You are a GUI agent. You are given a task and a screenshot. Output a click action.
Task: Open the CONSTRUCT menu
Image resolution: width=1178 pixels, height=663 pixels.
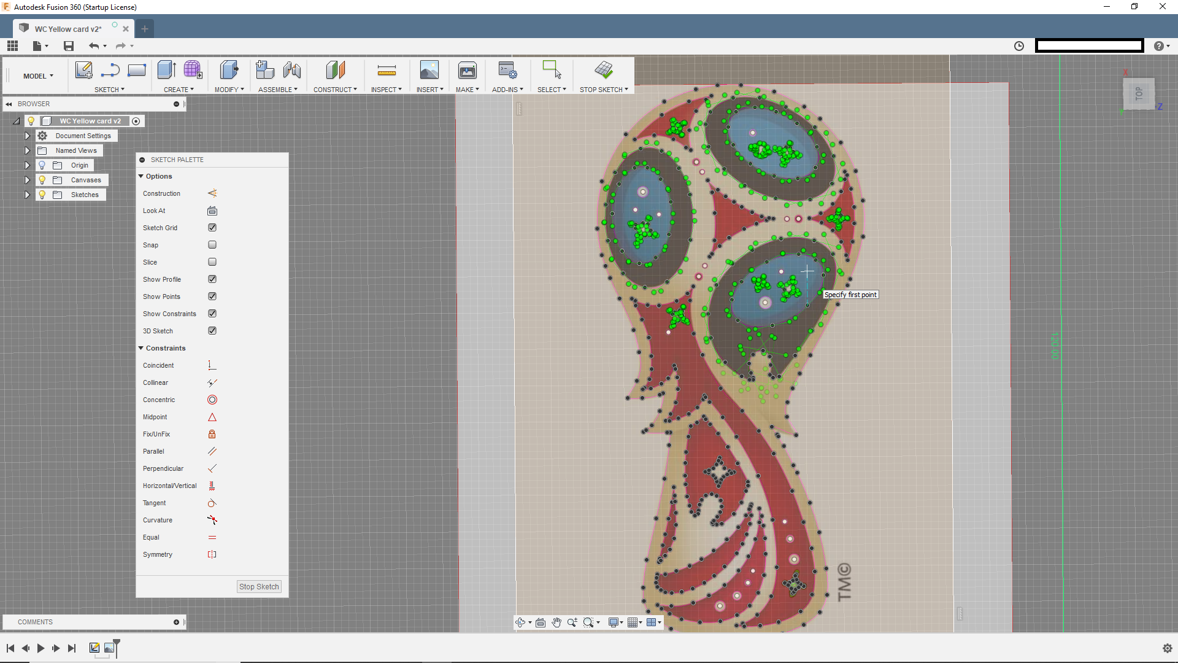click(x=335, y=90)
